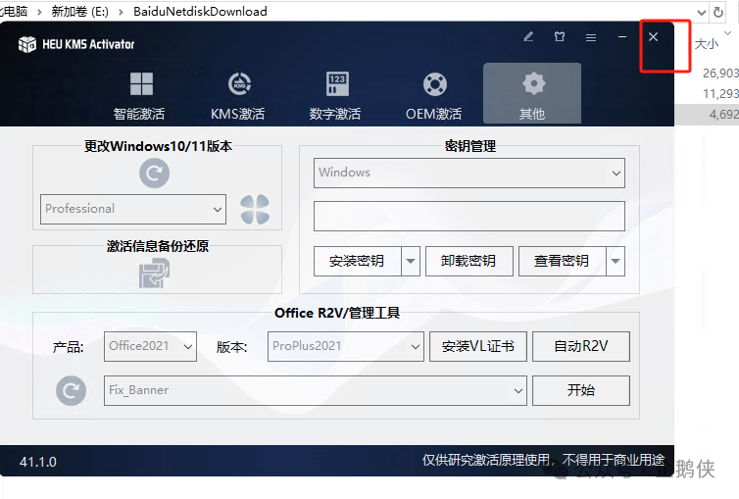Close the HEU KMS Activator window

[653, 36]
